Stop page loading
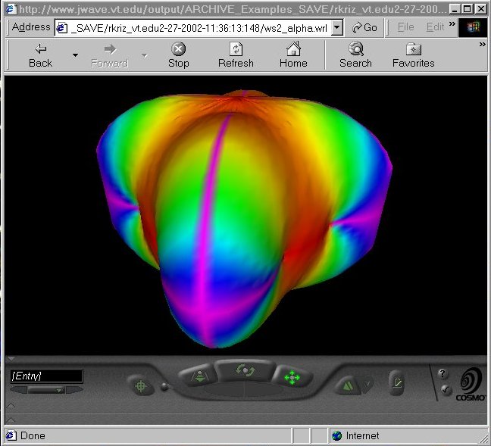 (179, 55)
